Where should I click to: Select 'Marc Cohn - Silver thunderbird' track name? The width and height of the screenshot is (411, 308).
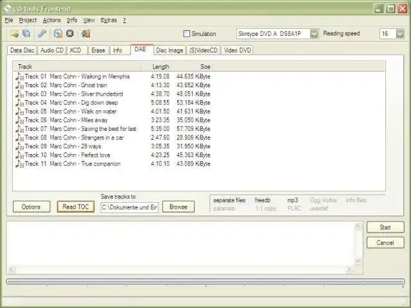(86, 94)
